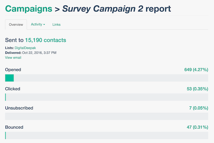
Task: Click the Delivered date text
Action: [x=39, y=53]
